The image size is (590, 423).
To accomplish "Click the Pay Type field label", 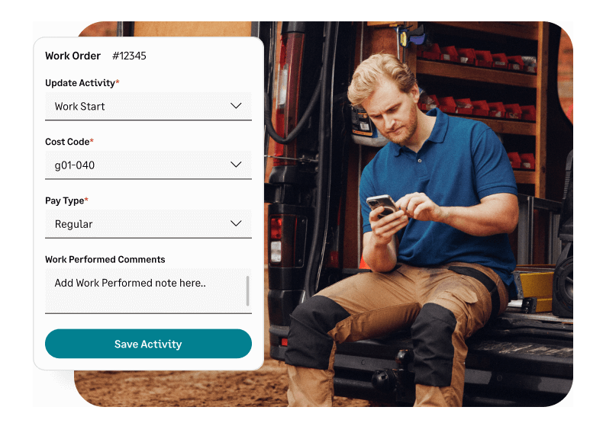I will pos(64,200).
